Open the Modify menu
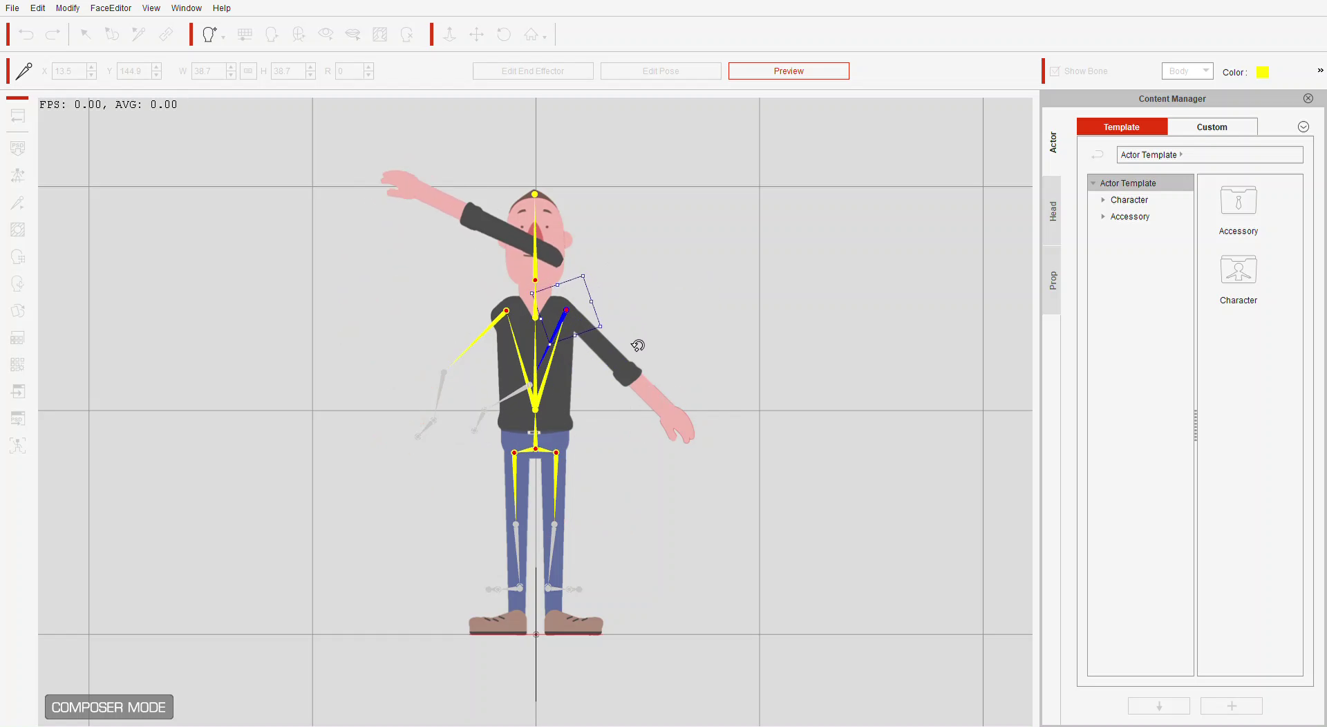The width and height of the screenshot is (1327, 727). point(68,8)
